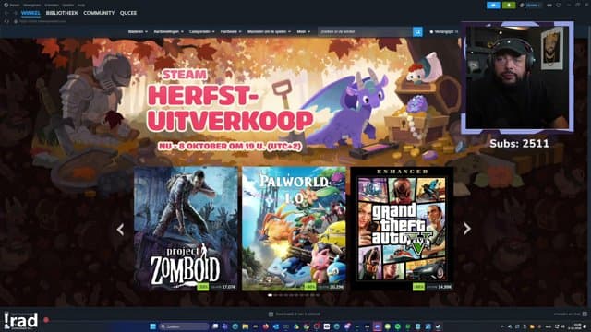Click the GTA V discount price tag
591x332 pixels.
[432, 287]
